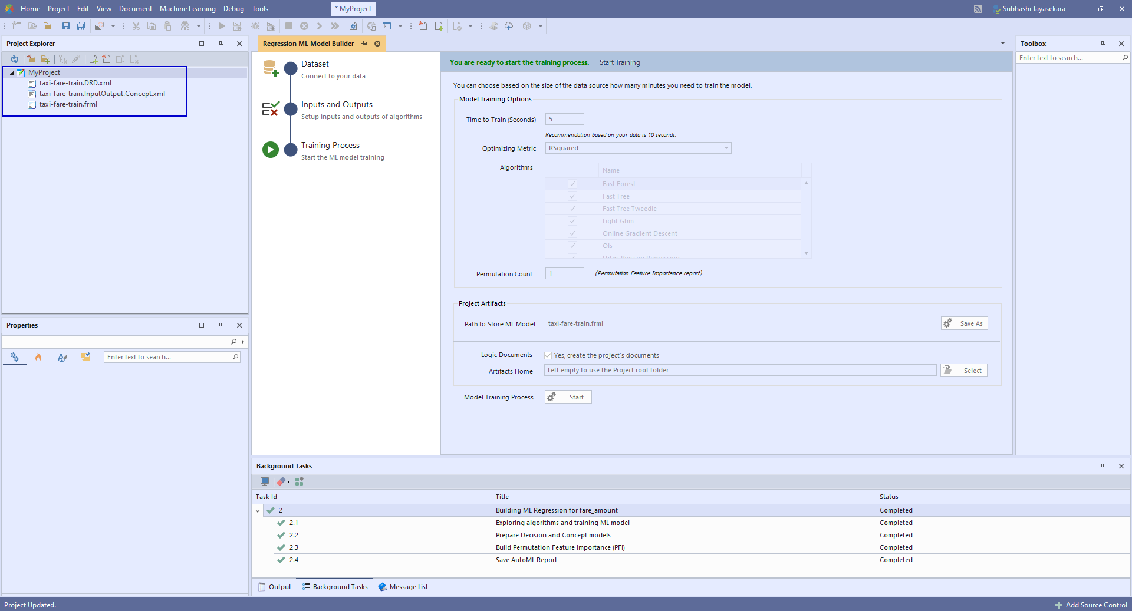Open the document tabs list dropdown arrow
The height and width of the screenshot is (611, 1132).
(x=1003, y=44)
